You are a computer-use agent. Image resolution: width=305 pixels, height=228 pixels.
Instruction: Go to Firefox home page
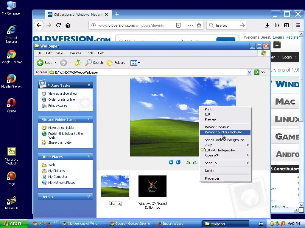68,25
